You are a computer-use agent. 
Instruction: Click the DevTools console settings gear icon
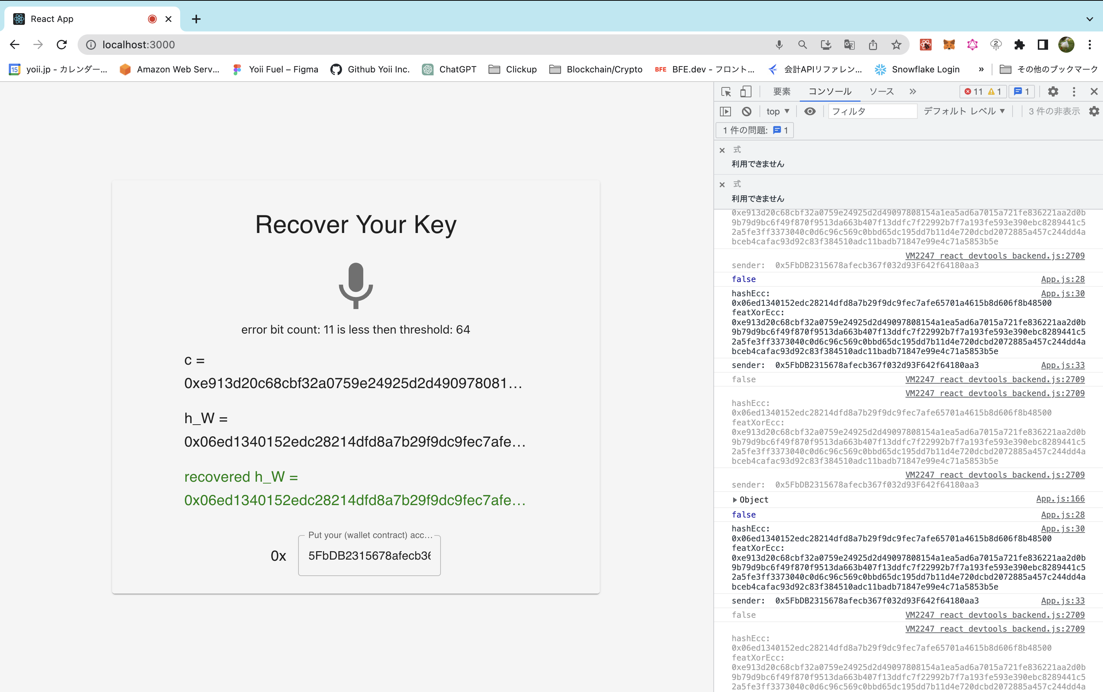coord(1094,111)
